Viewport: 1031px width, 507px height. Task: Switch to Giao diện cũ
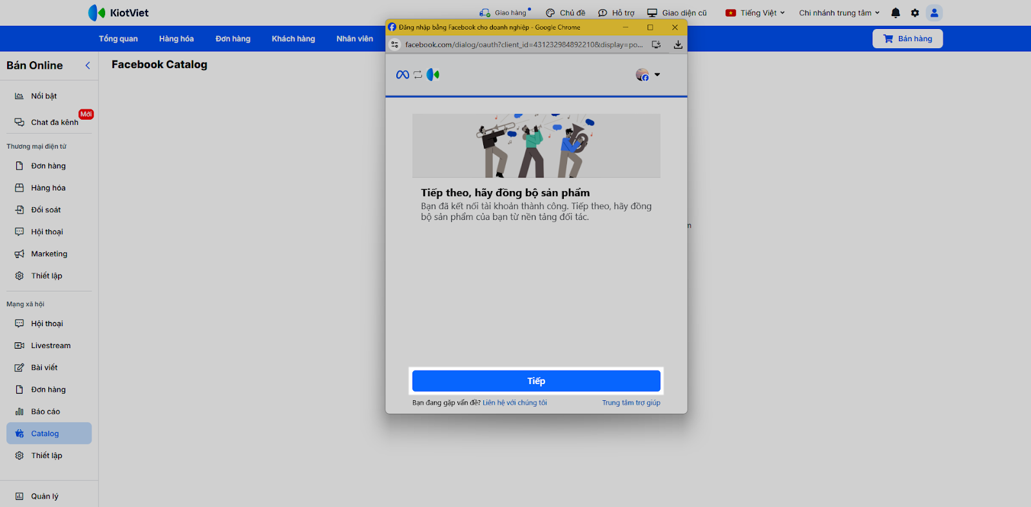677,13
